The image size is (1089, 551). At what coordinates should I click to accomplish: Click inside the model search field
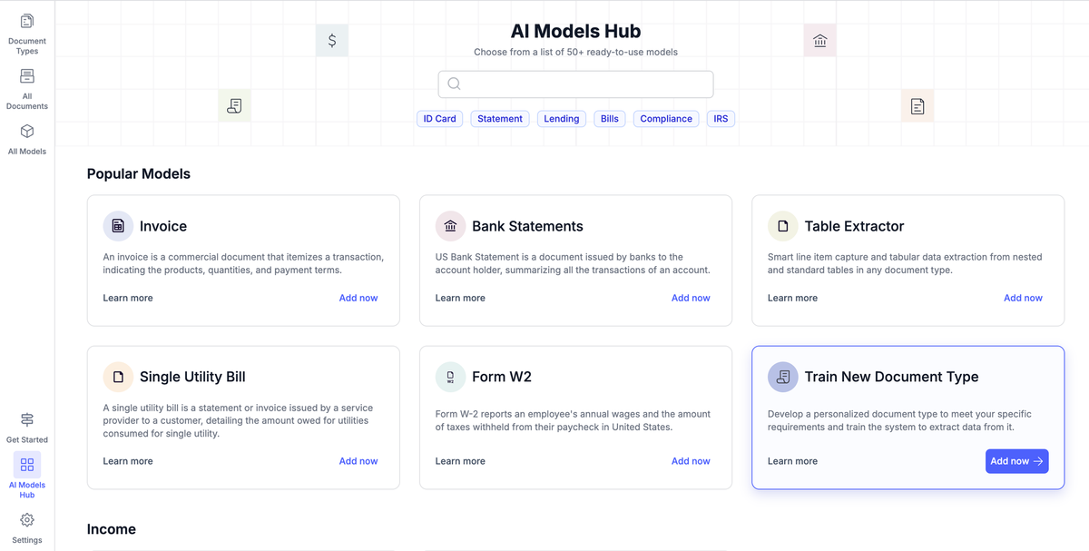[x=575, y=84]
